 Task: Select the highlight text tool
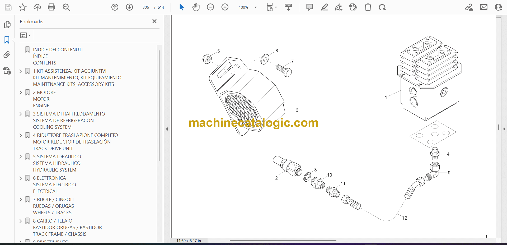pos(324,7)
